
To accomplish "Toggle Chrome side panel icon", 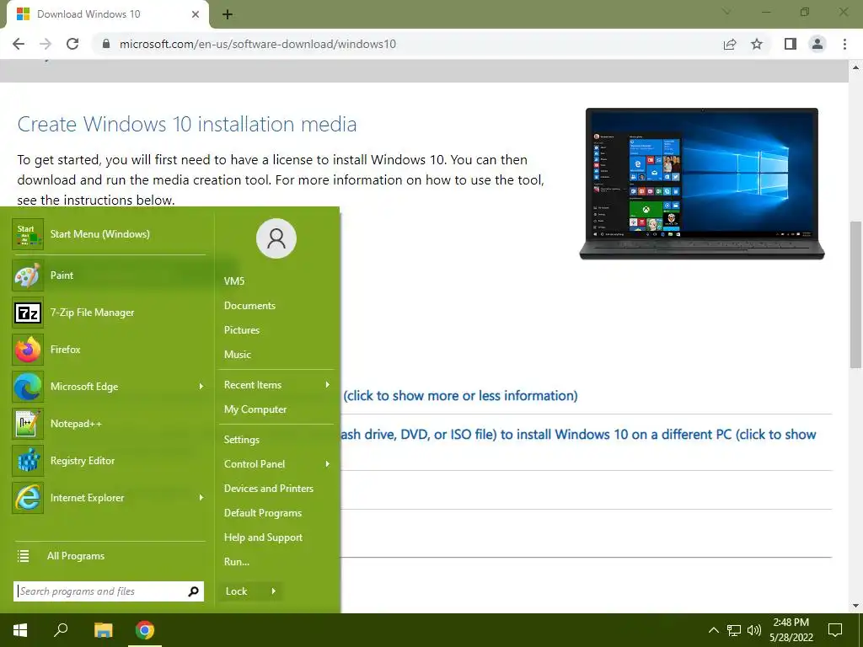I will click(x=791, y=44).
